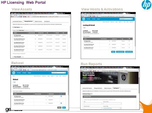The image size is (152, 113).
Task: Click Download link in first View Assets row
Action: click(x=64, y=35)
